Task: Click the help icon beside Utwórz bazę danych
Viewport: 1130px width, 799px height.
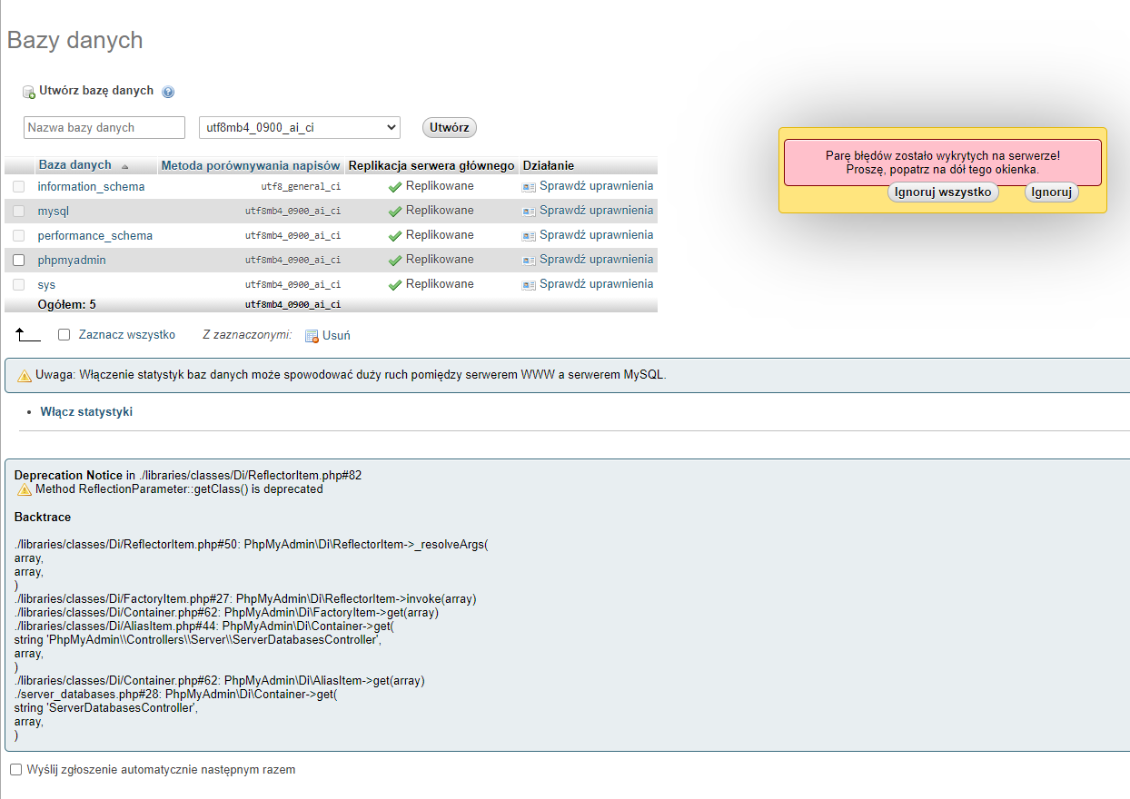Action: [168, 92]
